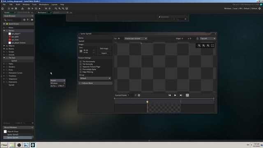This screenshot has height=148, width=263.
Task: Click the sprite size resize grid icon
Action: click(x=81, y=51)
